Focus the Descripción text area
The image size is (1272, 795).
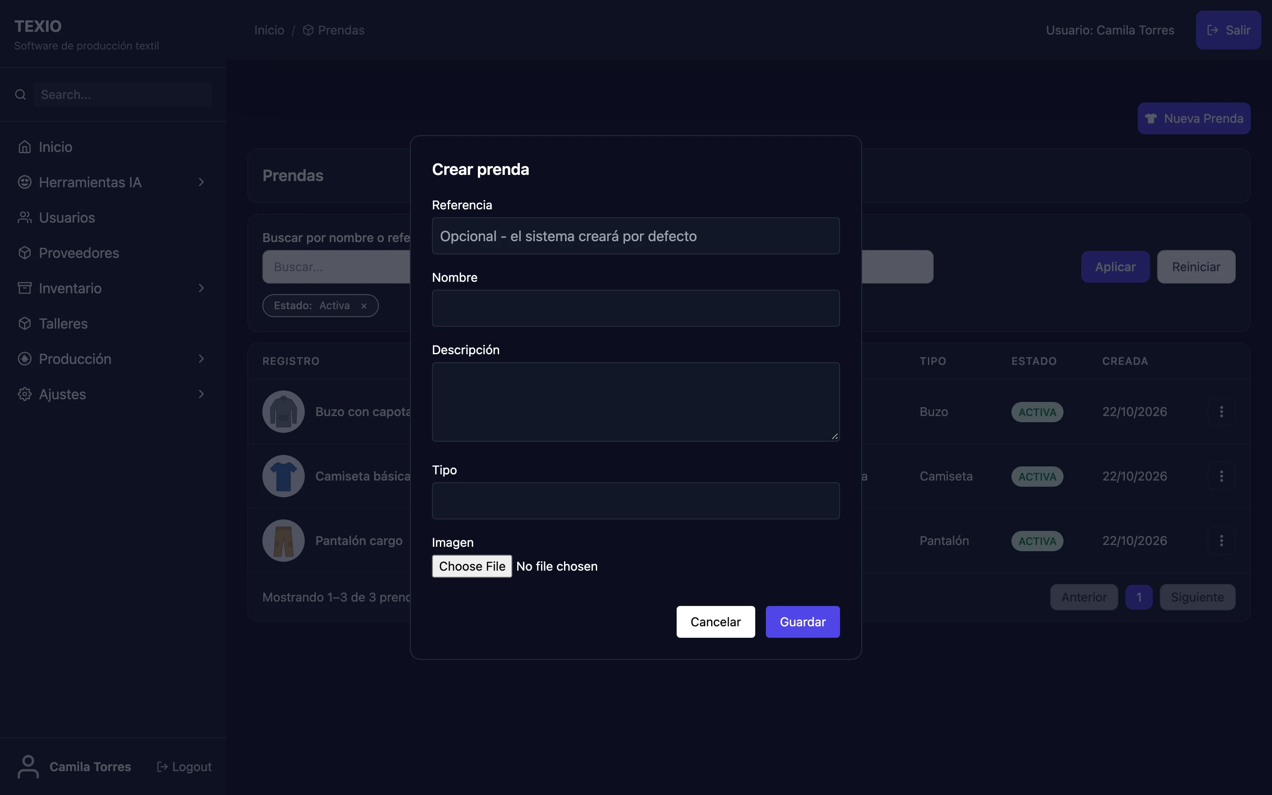(636, 402)
